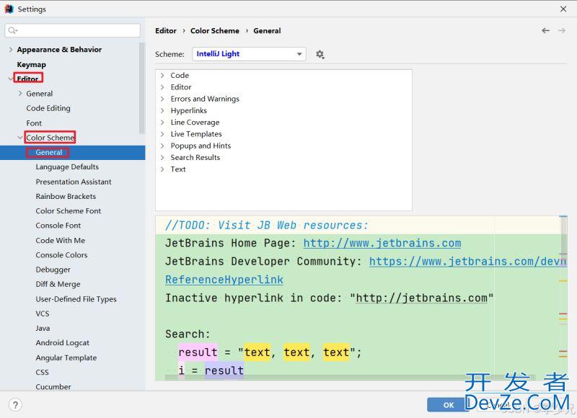Screen dimensions: 577x418
Task: Click the OK button
Action: coord(448,405)
